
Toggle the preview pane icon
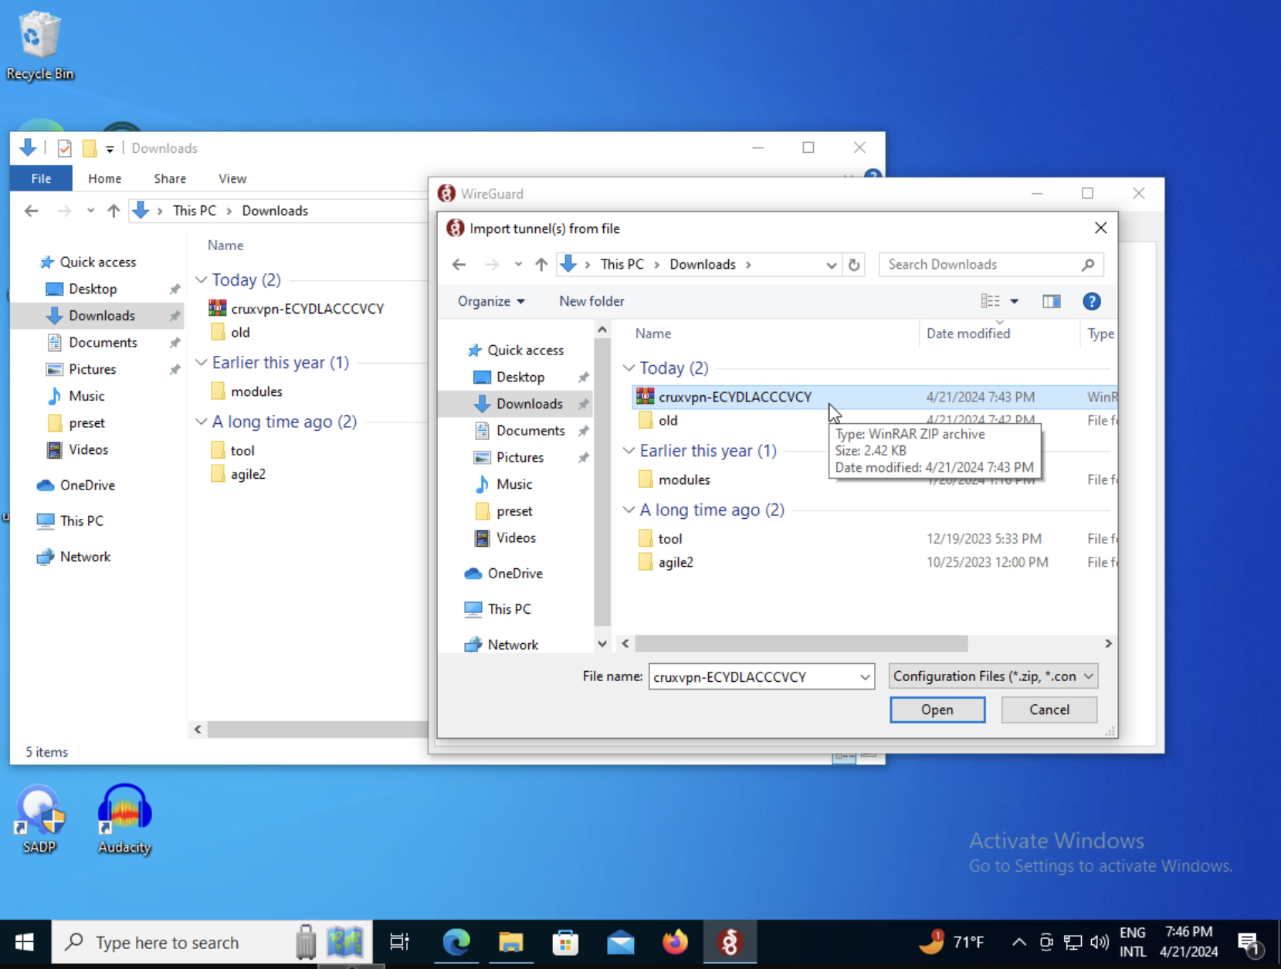[1051, 302]
